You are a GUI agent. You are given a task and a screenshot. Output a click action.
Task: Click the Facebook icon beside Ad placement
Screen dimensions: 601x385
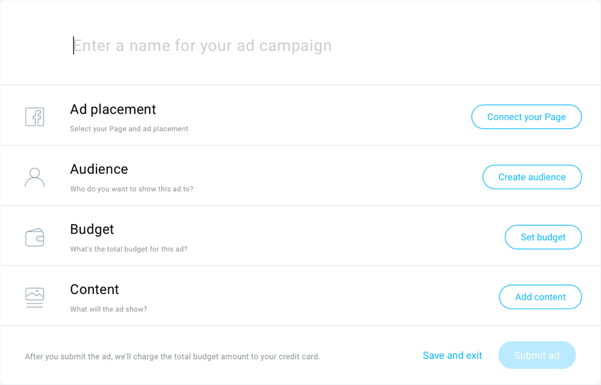[35, 117]
